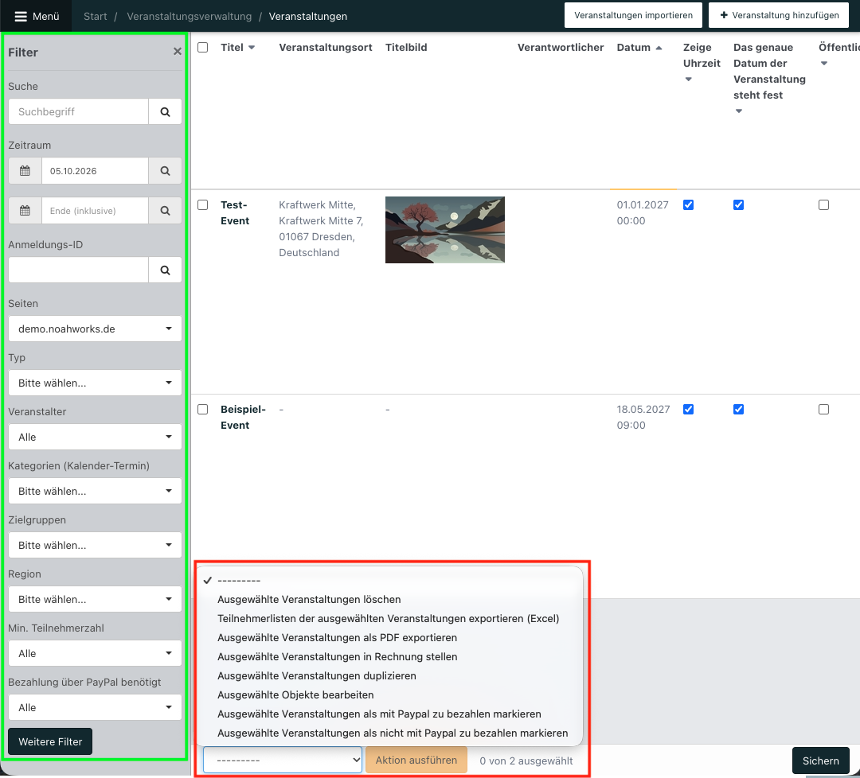Open the Zielgruppen dropdown
Image resolution: width=860 pixels, height=778 pixels.
click(x=95, y=545)
